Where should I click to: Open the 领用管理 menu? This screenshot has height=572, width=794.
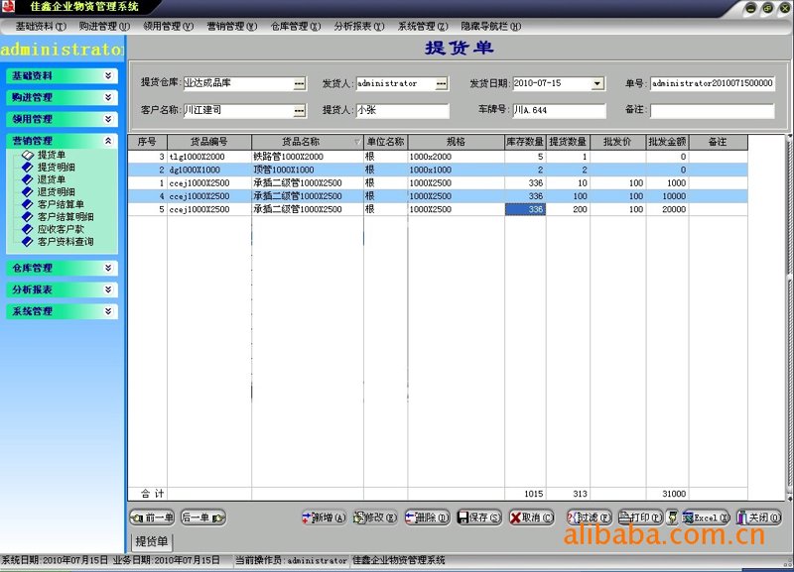click(168, 27)
